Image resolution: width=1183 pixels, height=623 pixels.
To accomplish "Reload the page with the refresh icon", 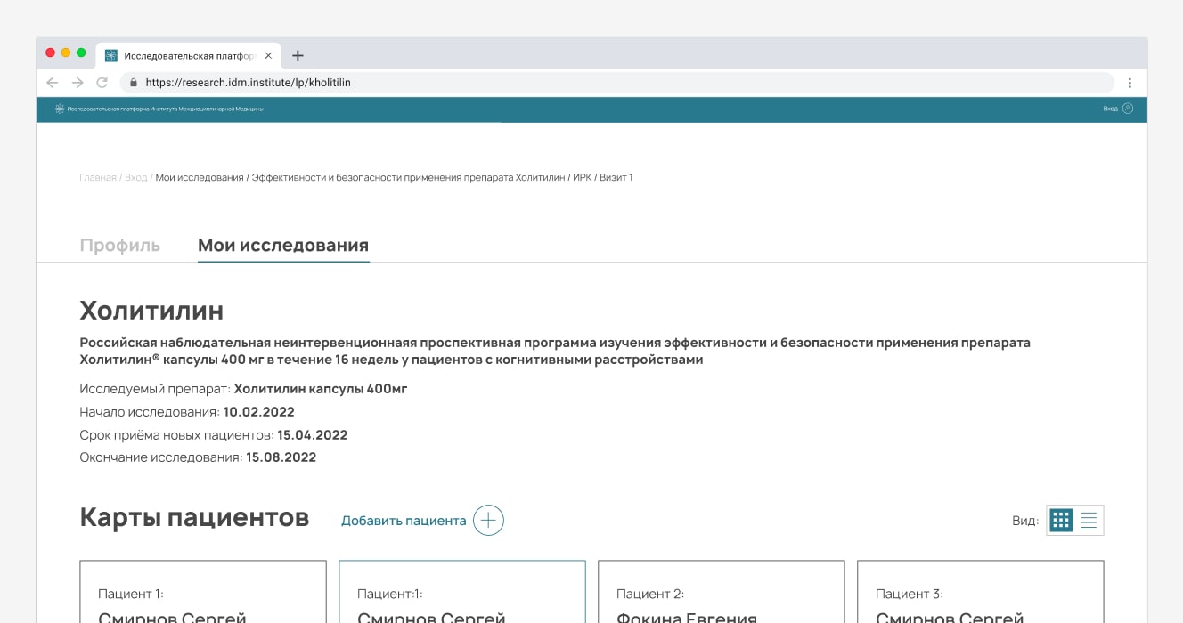I will 102,82.
